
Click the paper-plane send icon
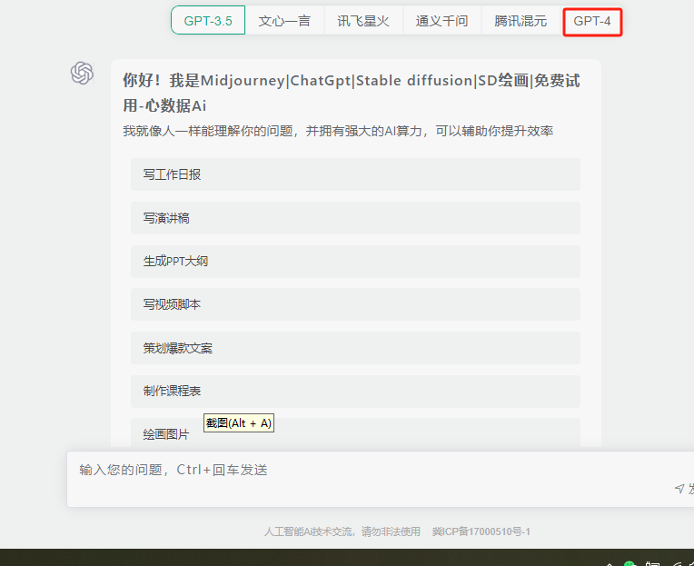[679, 488]
